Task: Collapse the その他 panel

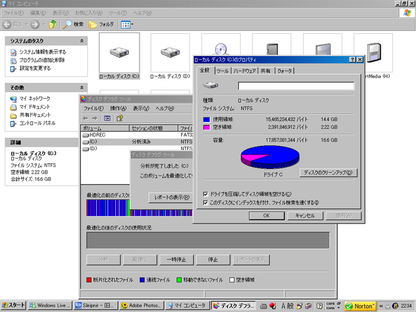Action: (x=82, y=87)
